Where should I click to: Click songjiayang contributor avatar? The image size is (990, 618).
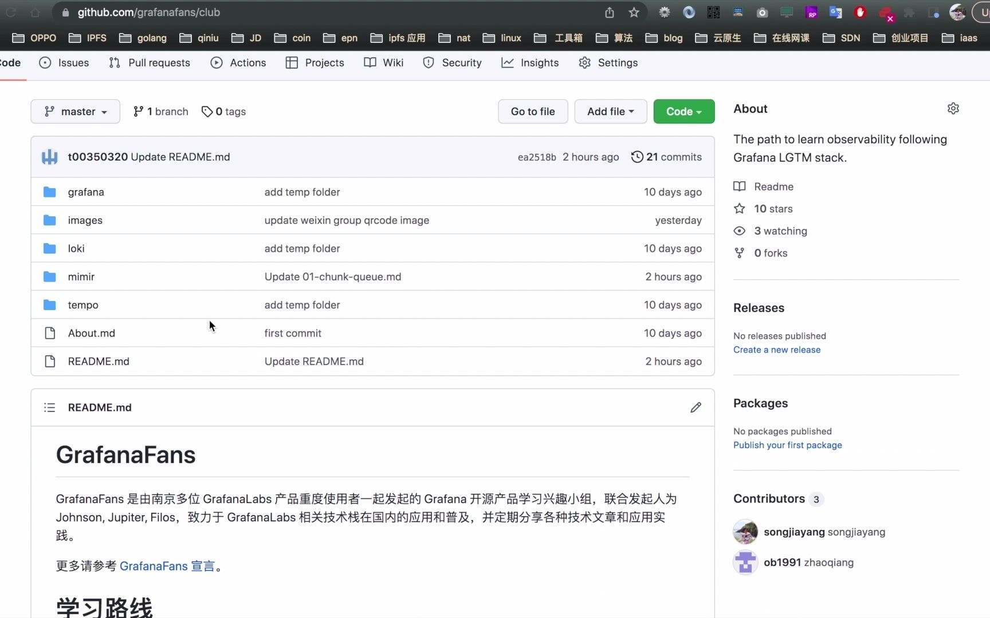click(745, 532)
